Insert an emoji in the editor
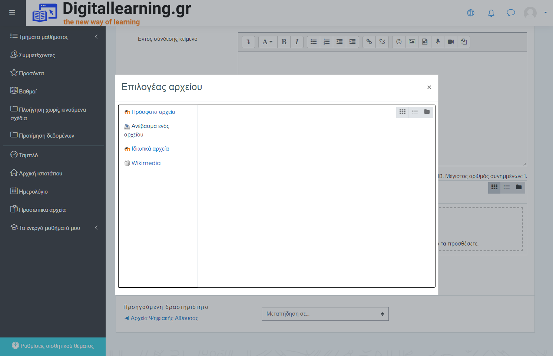This screenshot has height=356, width=553. 399,42
